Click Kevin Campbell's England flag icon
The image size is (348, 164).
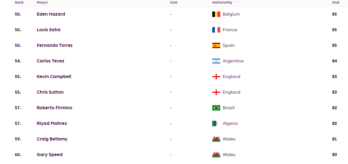tap(216, 77)
